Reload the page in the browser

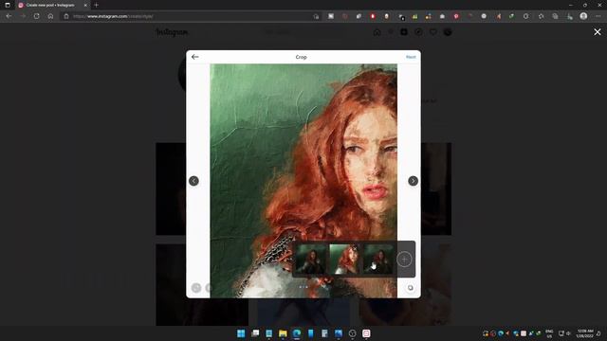(36, 16)
